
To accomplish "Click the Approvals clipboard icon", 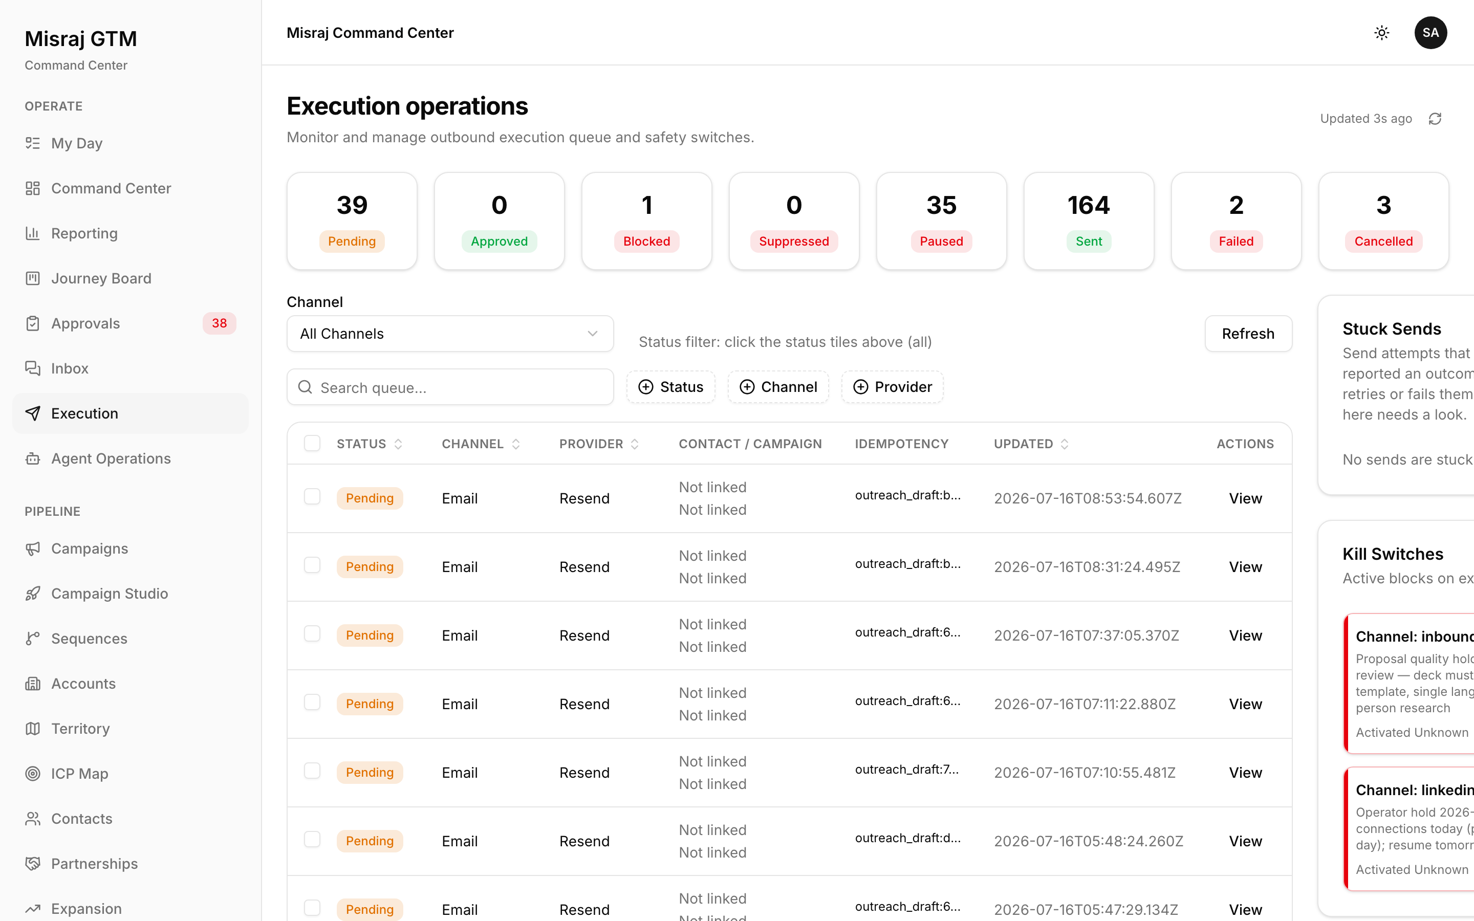I will (33, 323).
